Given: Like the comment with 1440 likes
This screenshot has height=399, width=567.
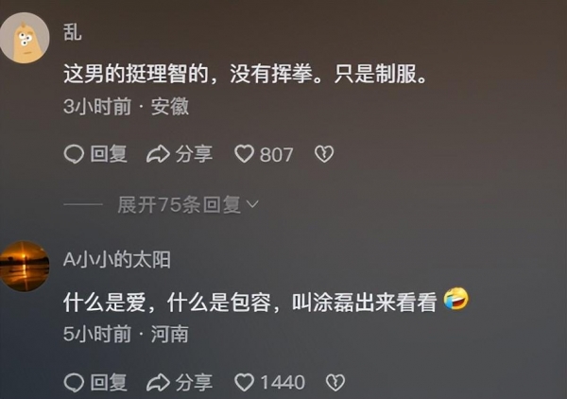Looking at the screenshot, I should (245, 382).
